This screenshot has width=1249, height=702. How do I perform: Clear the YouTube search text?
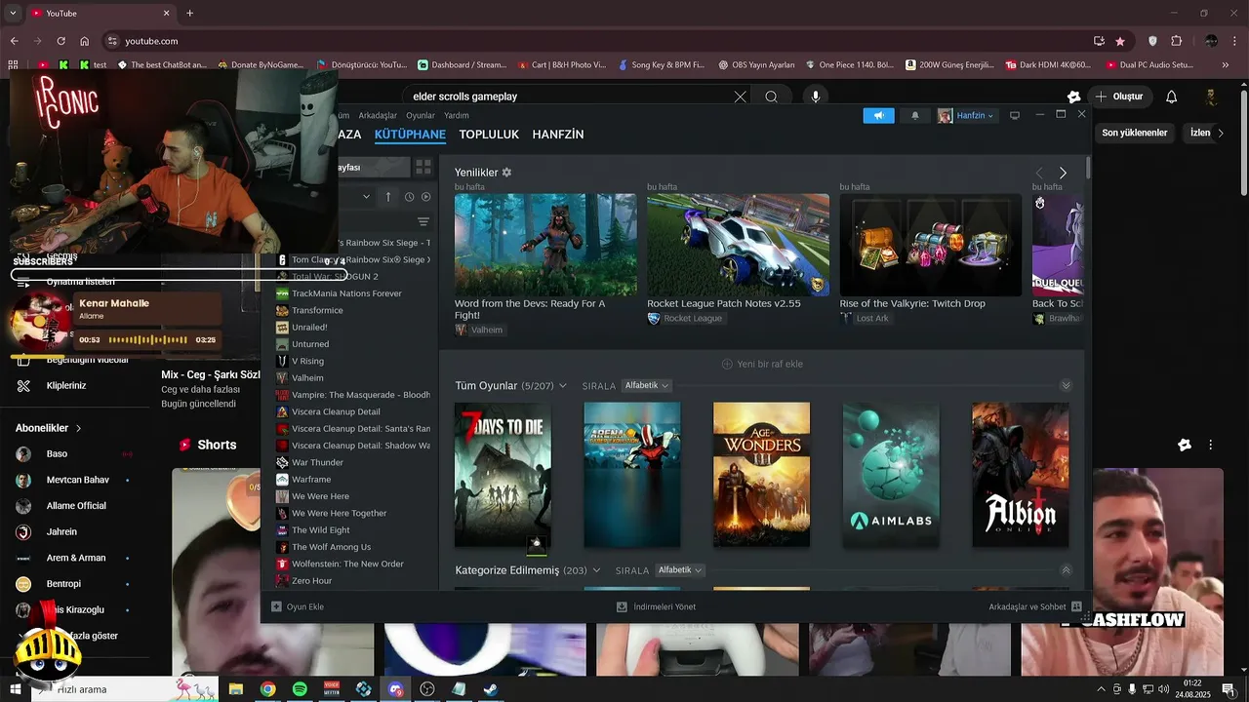[740, 97]
